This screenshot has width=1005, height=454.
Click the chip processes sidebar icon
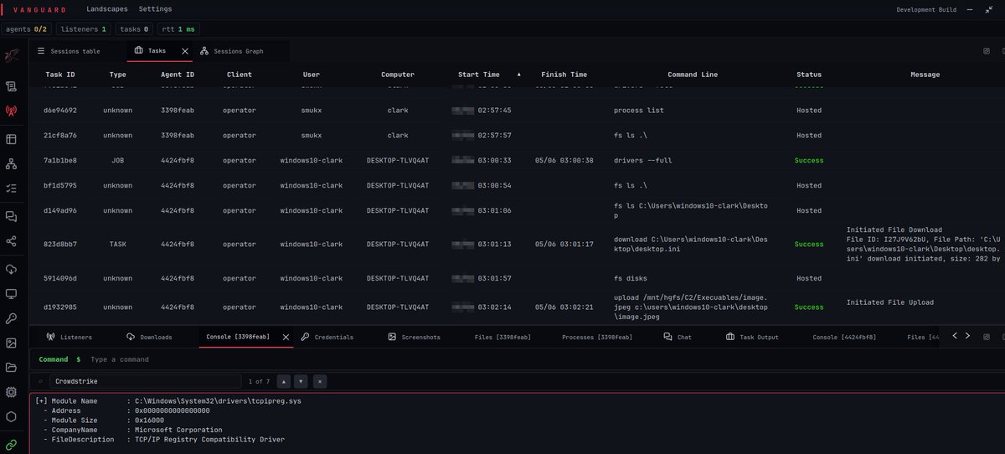[12, 391]
